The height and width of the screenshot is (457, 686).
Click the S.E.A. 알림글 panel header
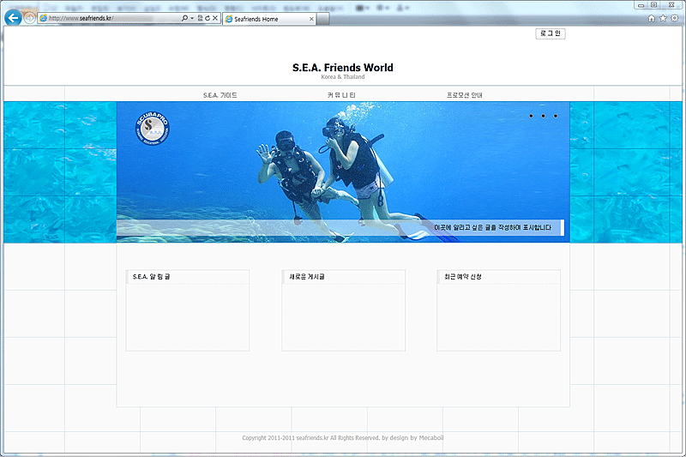(x=188, y=277)
